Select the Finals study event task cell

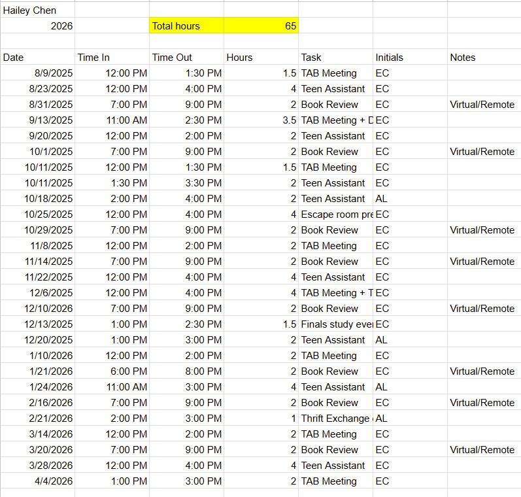336,324
